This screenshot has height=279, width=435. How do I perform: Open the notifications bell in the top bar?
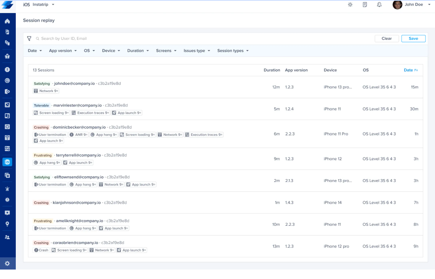point(379,4)
